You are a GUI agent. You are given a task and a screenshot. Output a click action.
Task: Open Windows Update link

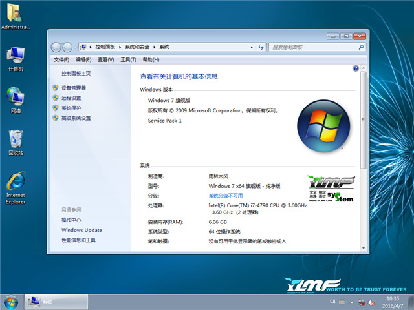point(82,230)
